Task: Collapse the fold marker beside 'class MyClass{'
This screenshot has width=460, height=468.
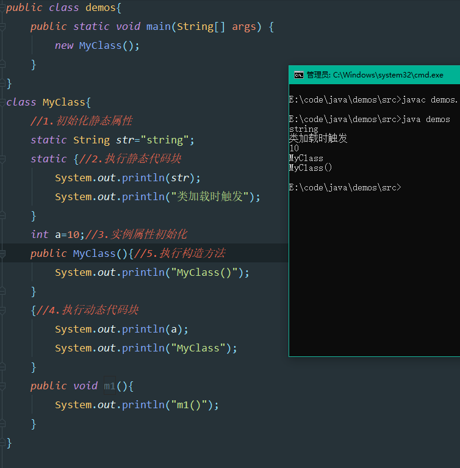Action: click(x=2, y=103)
